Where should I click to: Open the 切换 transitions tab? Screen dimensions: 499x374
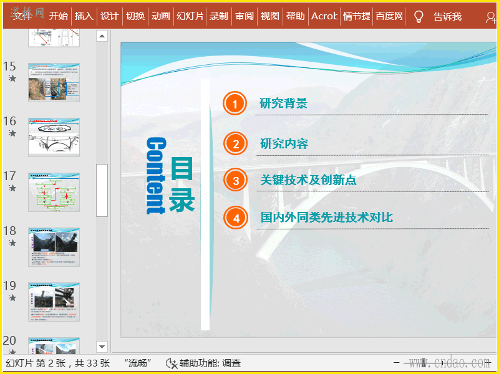tap(135, 16)
